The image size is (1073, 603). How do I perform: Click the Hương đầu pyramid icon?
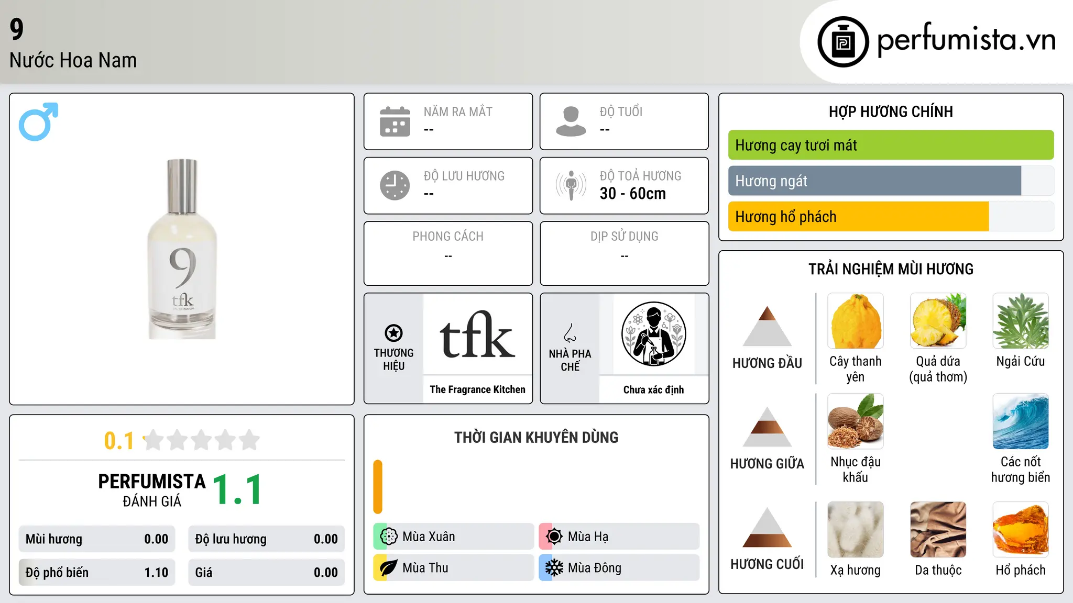(767, 326)
